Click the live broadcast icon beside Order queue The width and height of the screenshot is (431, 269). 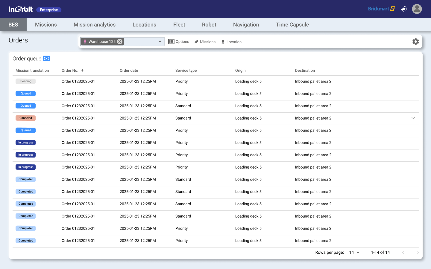click(46, 59)
